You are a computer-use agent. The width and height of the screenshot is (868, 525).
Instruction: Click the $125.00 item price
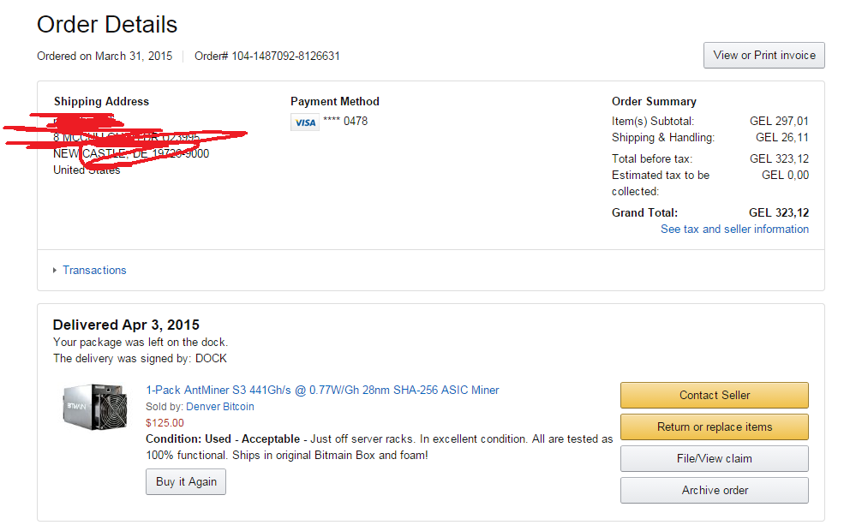(165, 423)
